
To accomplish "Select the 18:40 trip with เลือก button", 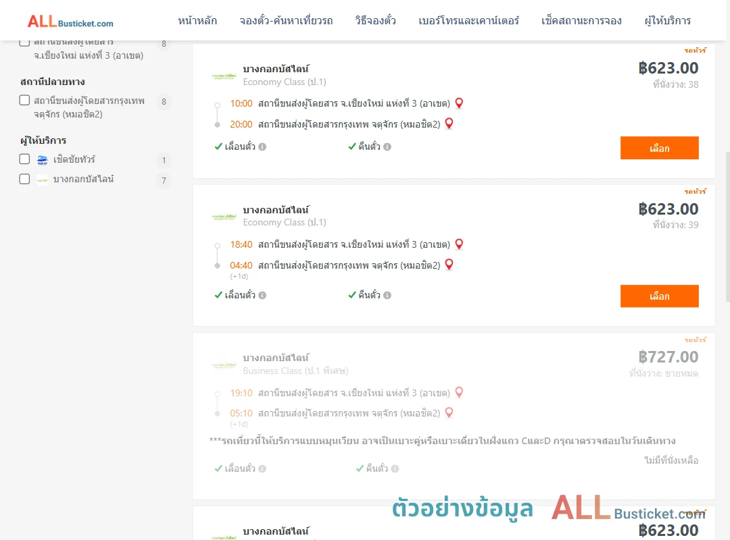I will (659, 296).
